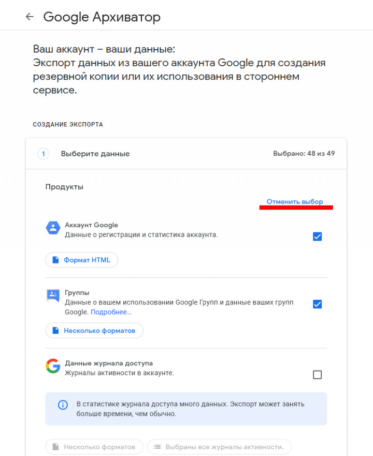Uncheck the Группы checkbox

(x=318, y=304)
